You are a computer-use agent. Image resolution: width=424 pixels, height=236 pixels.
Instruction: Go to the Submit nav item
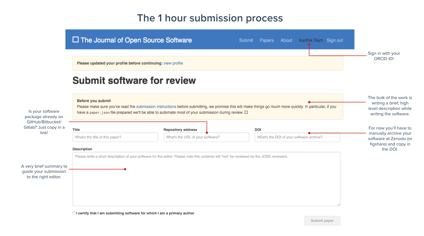click(x=246, y=40)
